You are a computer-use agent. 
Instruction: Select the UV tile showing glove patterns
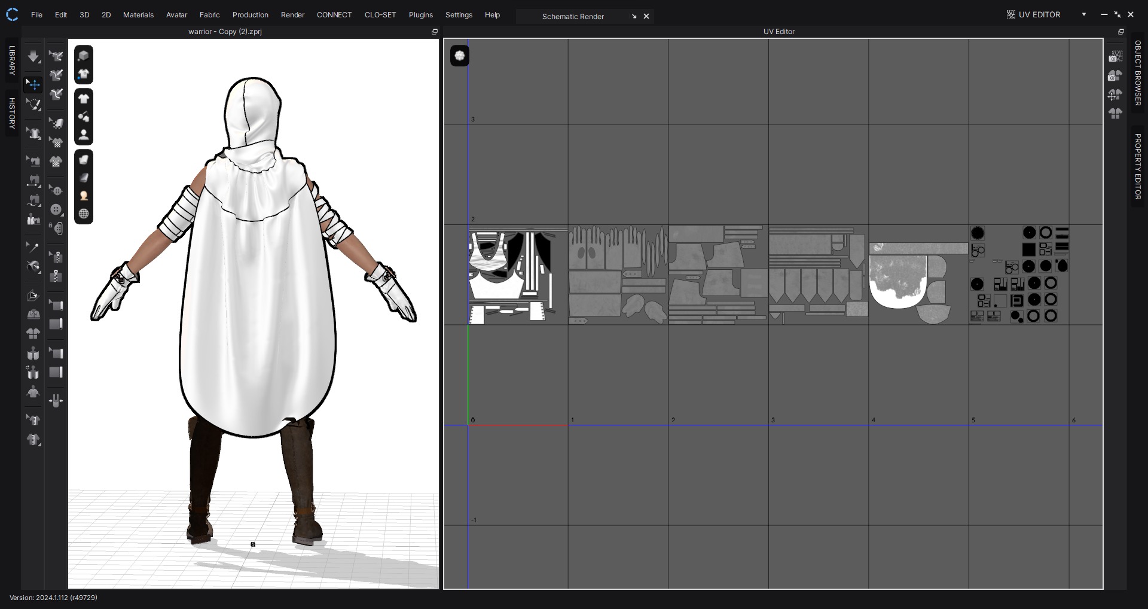coord(618,275)
